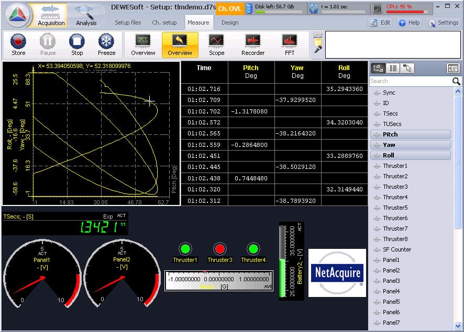The height and width of the screenshot is (332, 464).
Task: Click the Pitch column header
Action: pyautogui.click(x=251, y=72)
